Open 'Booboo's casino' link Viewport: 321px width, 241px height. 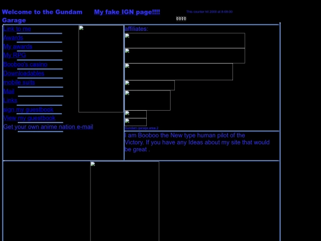[x=25, y=64]
